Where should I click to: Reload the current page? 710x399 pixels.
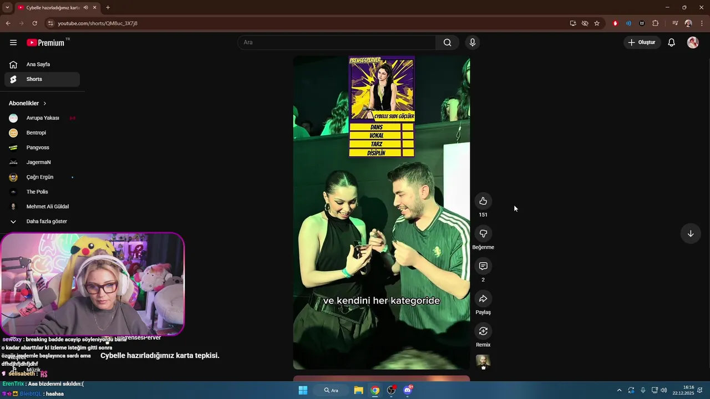pyautogui.click(x=34, y=23)
